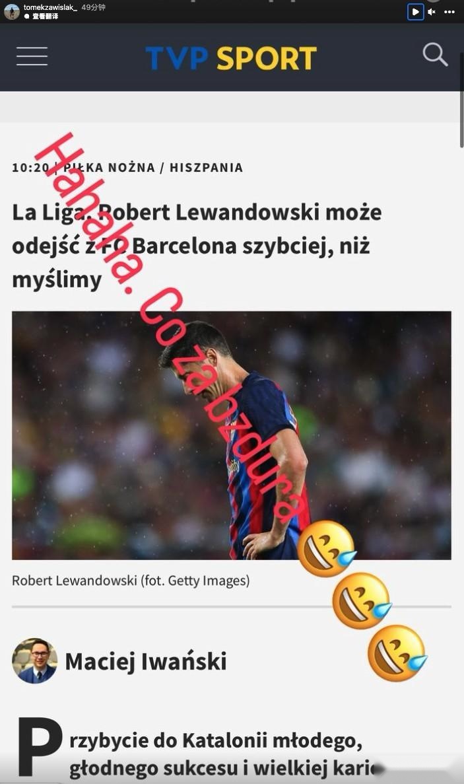This screenshot has width=464, height=784.
Task: Click the Getty Images photo caption
Action: [131, 581]
